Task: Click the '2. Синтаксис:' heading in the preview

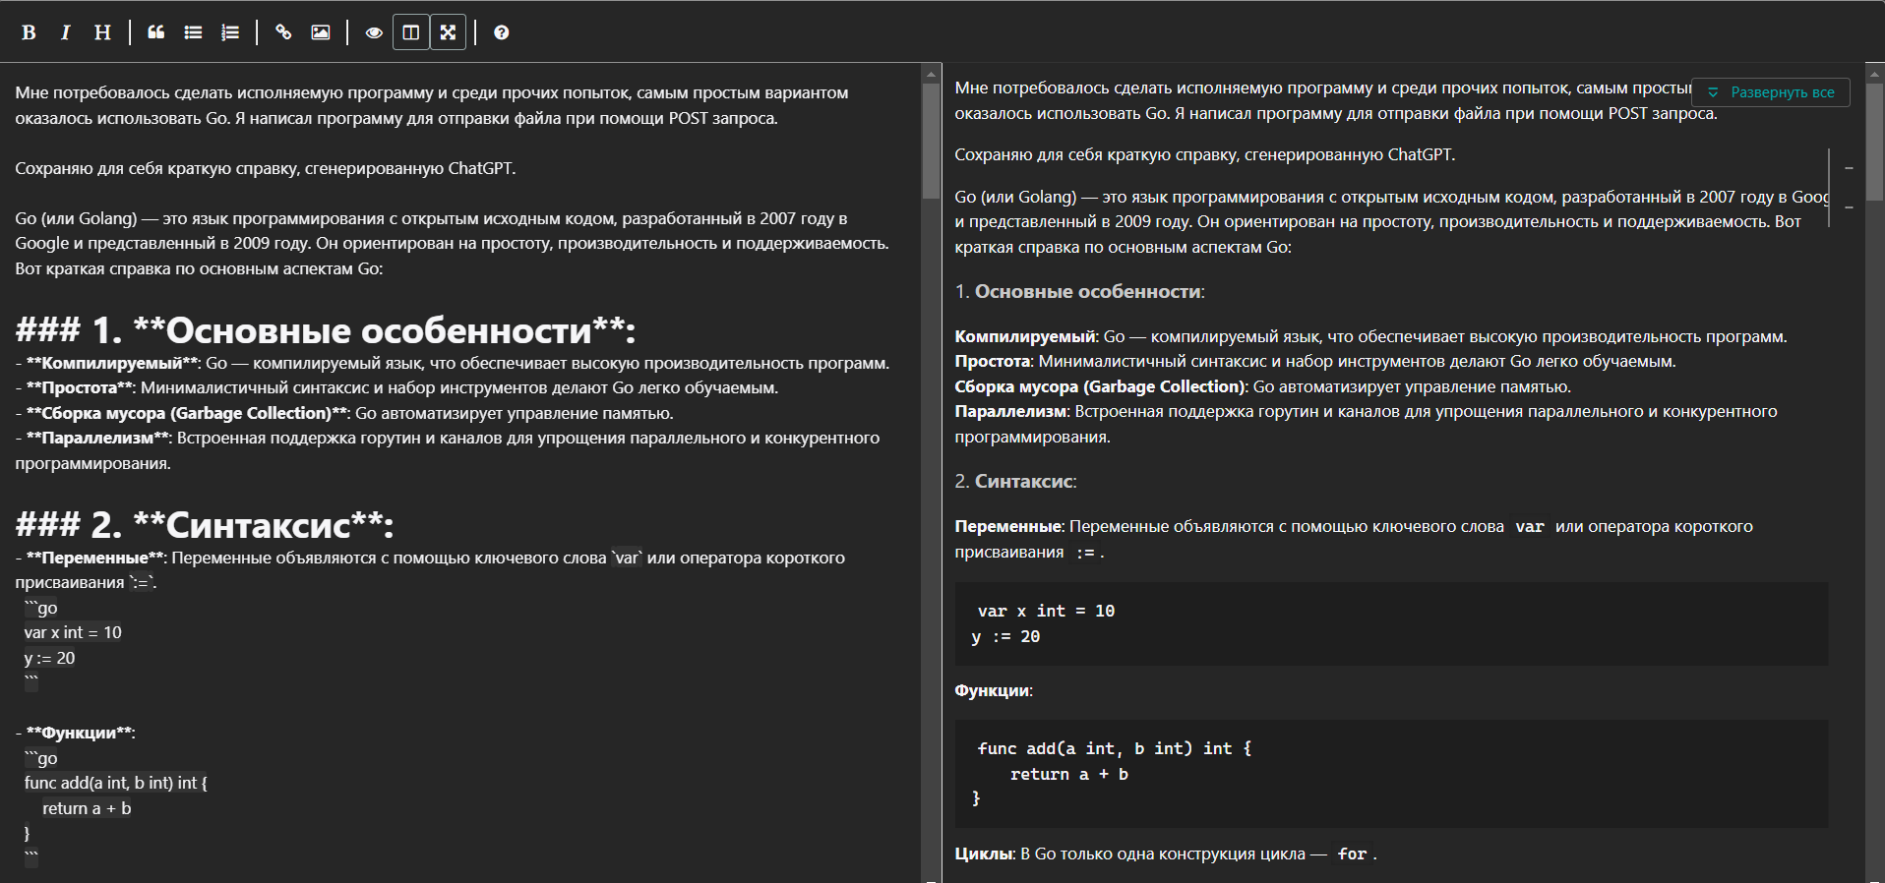Action: (1015, 481)
